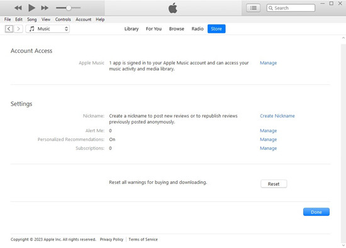
Task: Click the Settings section heading
Action: coord(21,104)
